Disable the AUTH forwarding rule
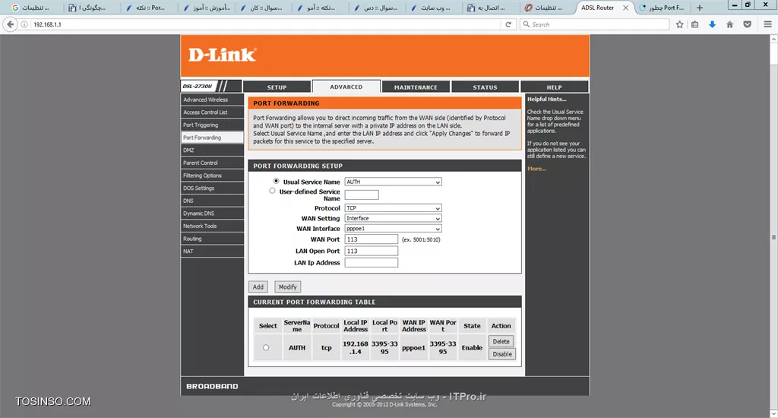Screen dimensions: 778x418 tap(502, 354)
